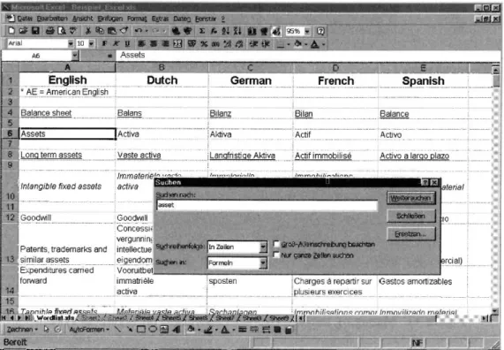Sort descending Z to A

click(x=237, y=31)
